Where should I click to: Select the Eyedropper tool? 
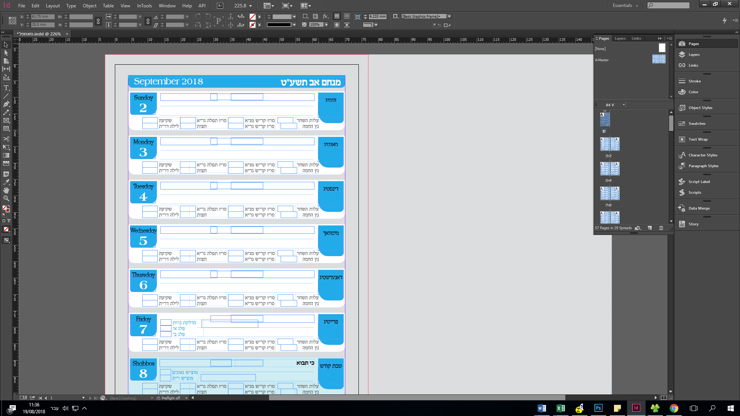(x=6, y=182)
